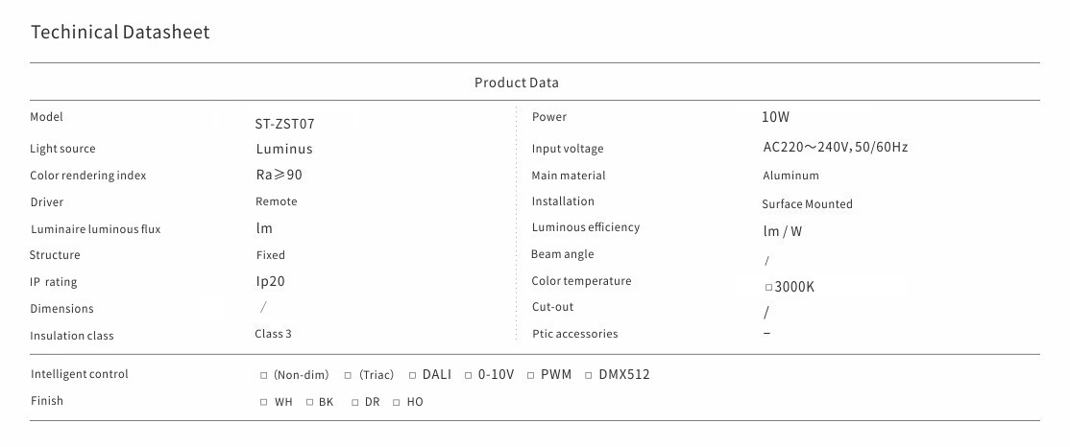Image resolution: width=1070 pixels, height=447 pixels.
Task: Tick the HO finish checkbox
Action: tap(396, 403)
